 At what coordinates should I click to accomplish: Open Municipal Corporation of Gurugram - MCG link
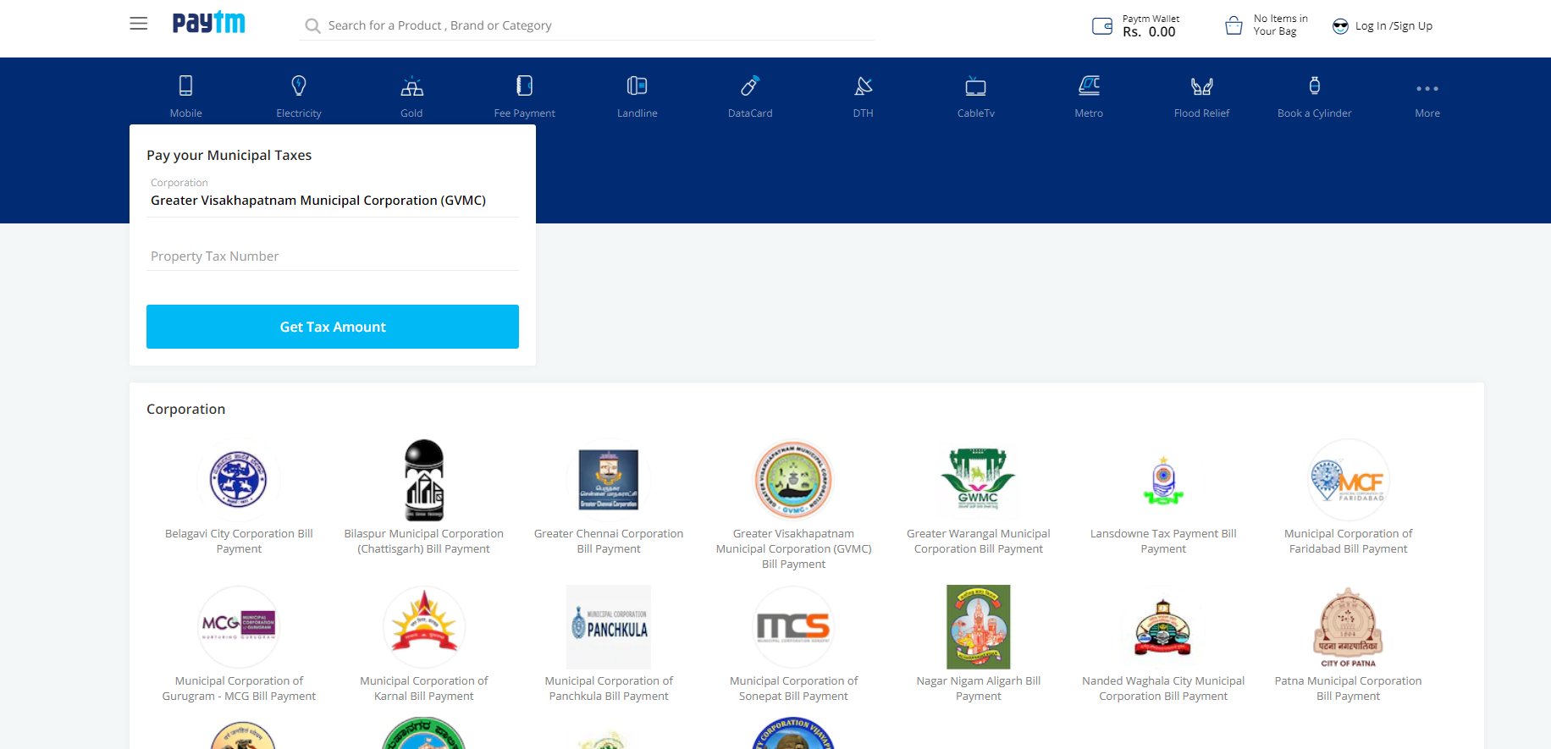239,689
